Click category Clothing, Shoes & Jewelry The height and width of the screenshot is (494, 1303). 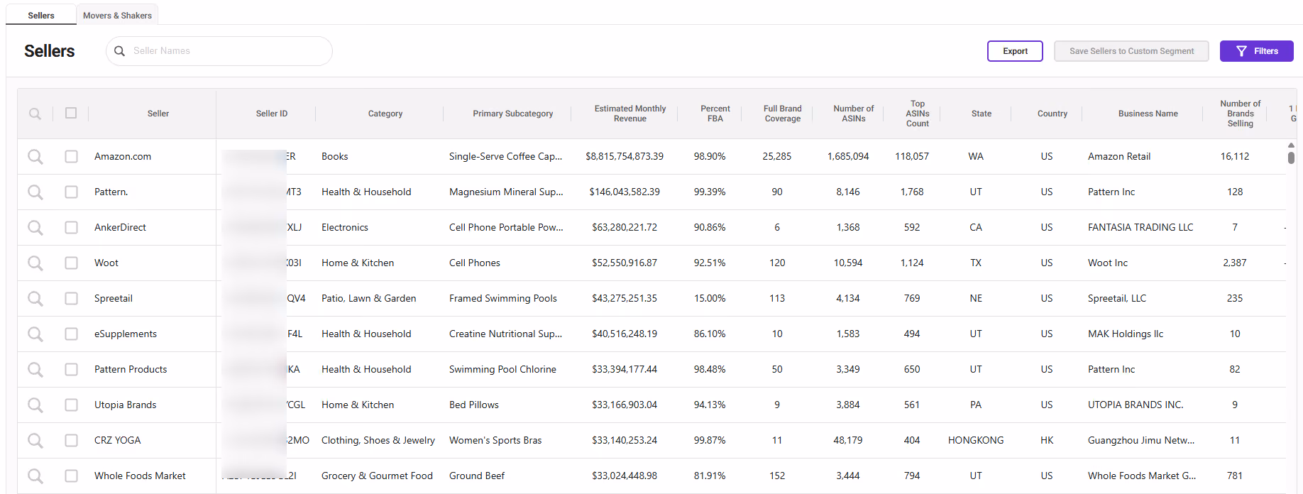click(x=378, y=440)
